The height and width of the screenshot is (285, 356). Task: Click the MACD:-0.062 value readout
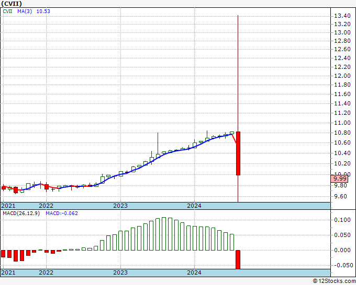62,213
